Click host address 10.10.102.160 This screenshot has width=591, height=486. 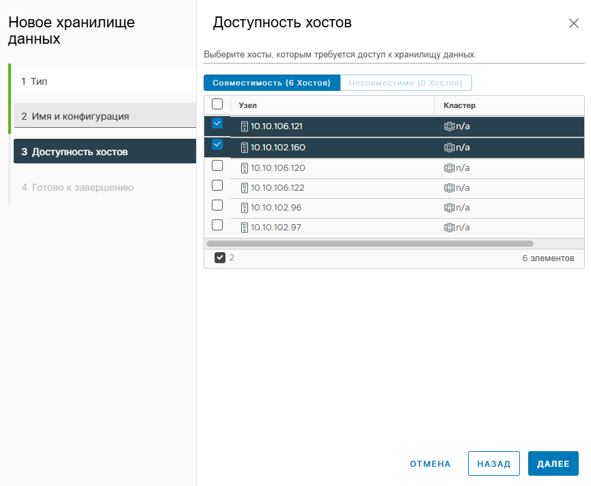[x=278, y=148]
